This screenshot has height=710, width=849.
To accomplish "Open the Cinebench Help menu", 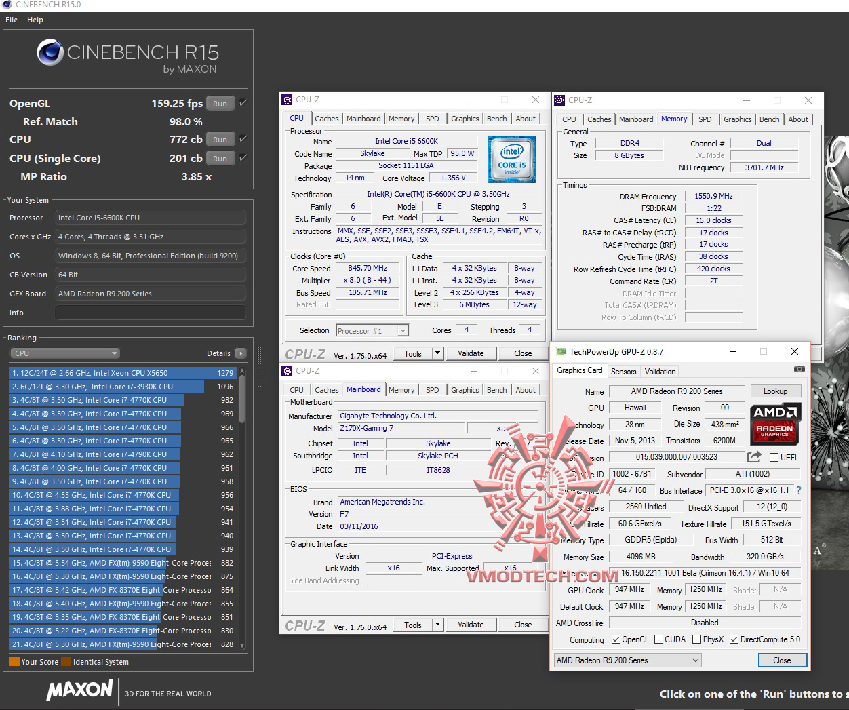I will pos(35,20).
